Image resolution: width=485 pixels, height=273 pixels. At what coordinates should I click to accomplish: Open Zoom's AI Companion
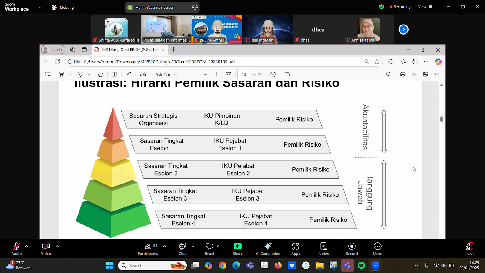pos(268,248)
